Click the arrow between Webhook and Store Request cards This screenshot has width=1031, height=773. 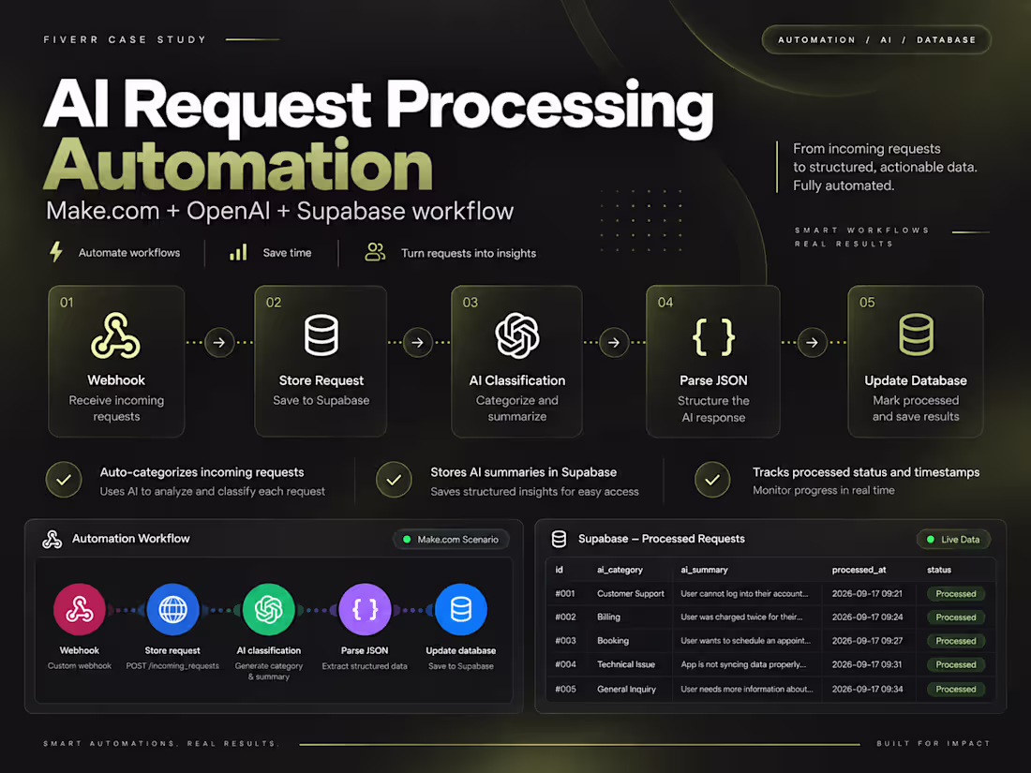click(219, 342)
